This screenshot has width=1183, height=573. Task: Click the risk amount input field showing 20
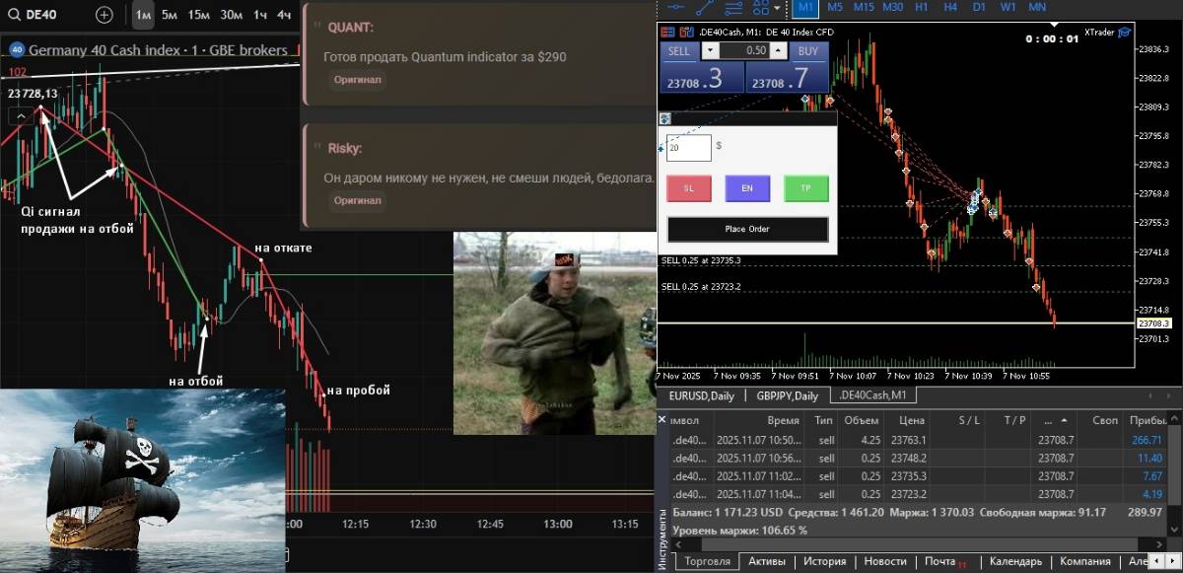tap(689, 148)
